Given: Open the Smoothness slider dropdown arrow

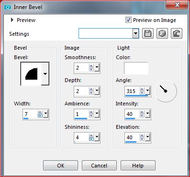Looking at the screenshot, I should click(x=97, y=68).
